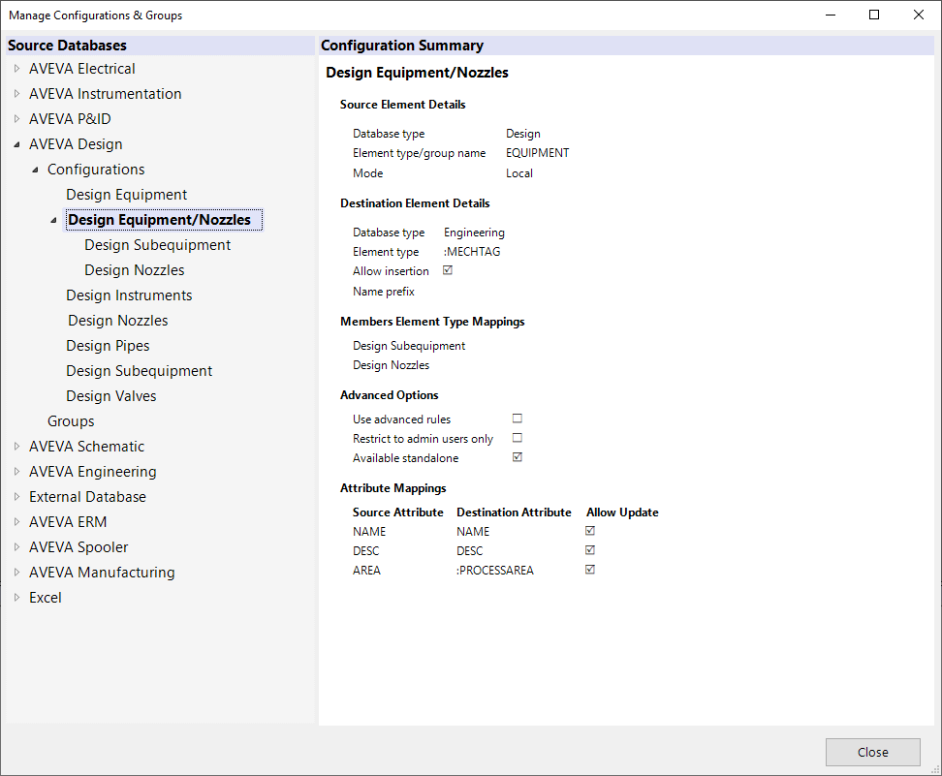Enable Restrict to admin users only
The height and width of the screenshot is (776, 942).
(518, 438)
